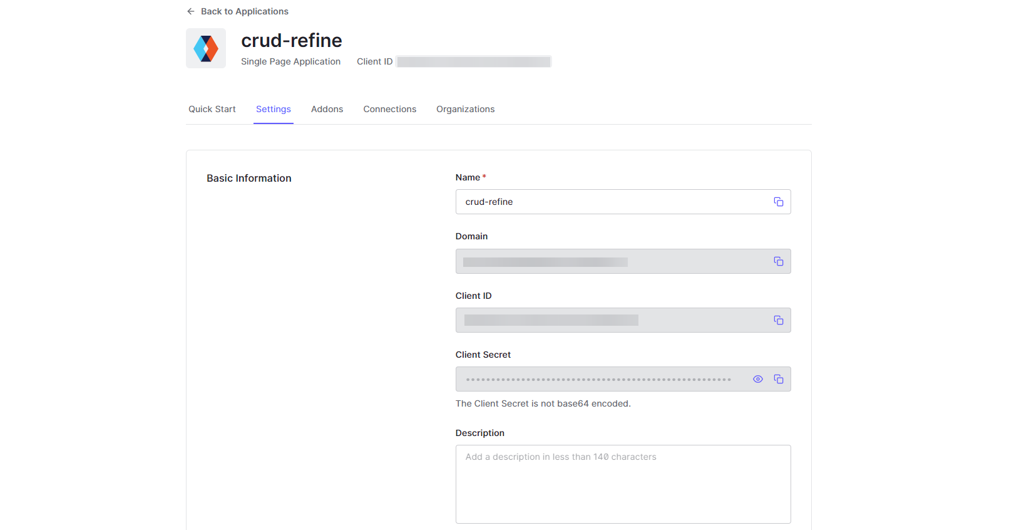Screen dimensions: 1009x530
Task: Copy the Client ID value
Action: tap(778, 320)
